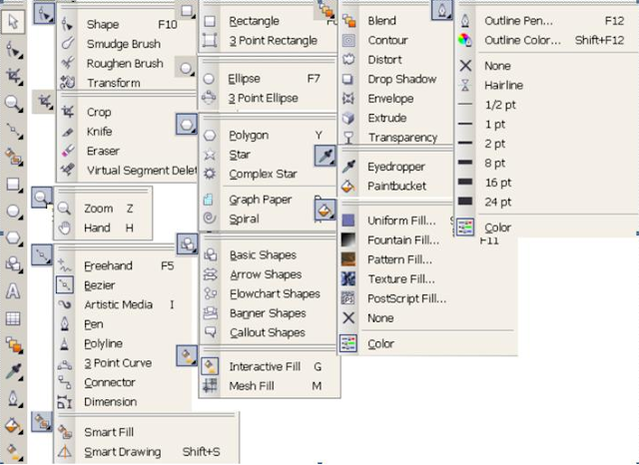Choose Transform from the Shape flyout
This screenshot has height=465, width=639.
pyautogui.click(x=114, y=83)
